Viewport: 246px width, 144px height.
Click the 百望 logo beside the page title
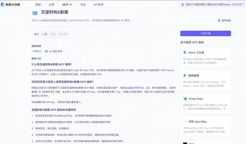pyautogui.click(x=35, y=13)
